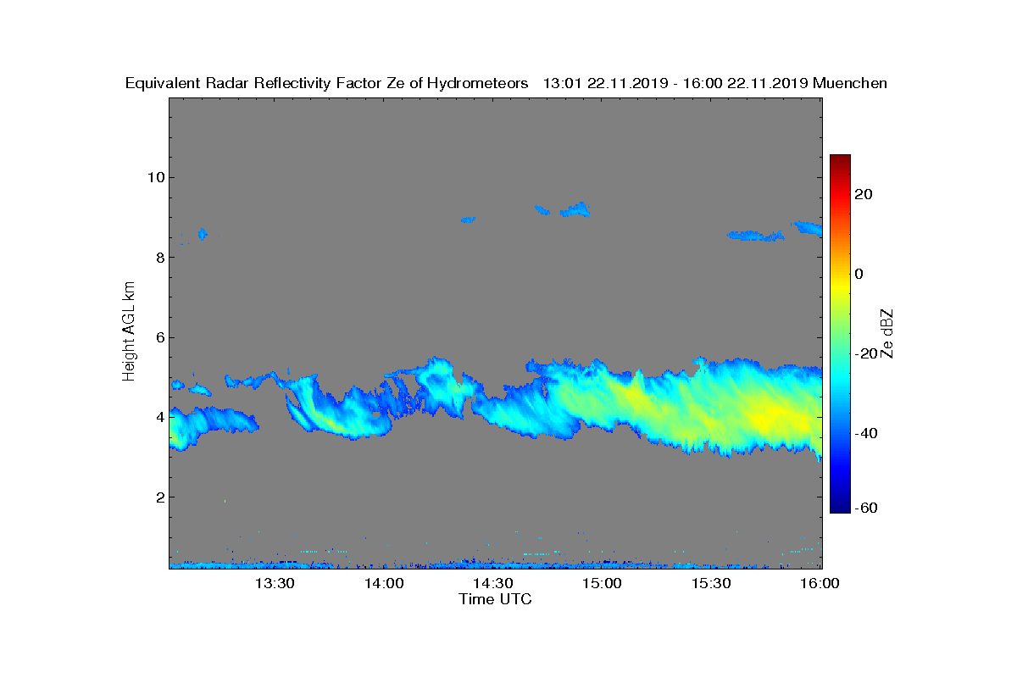Click the dark blue bottom of the colorbar

coord(840,508)
